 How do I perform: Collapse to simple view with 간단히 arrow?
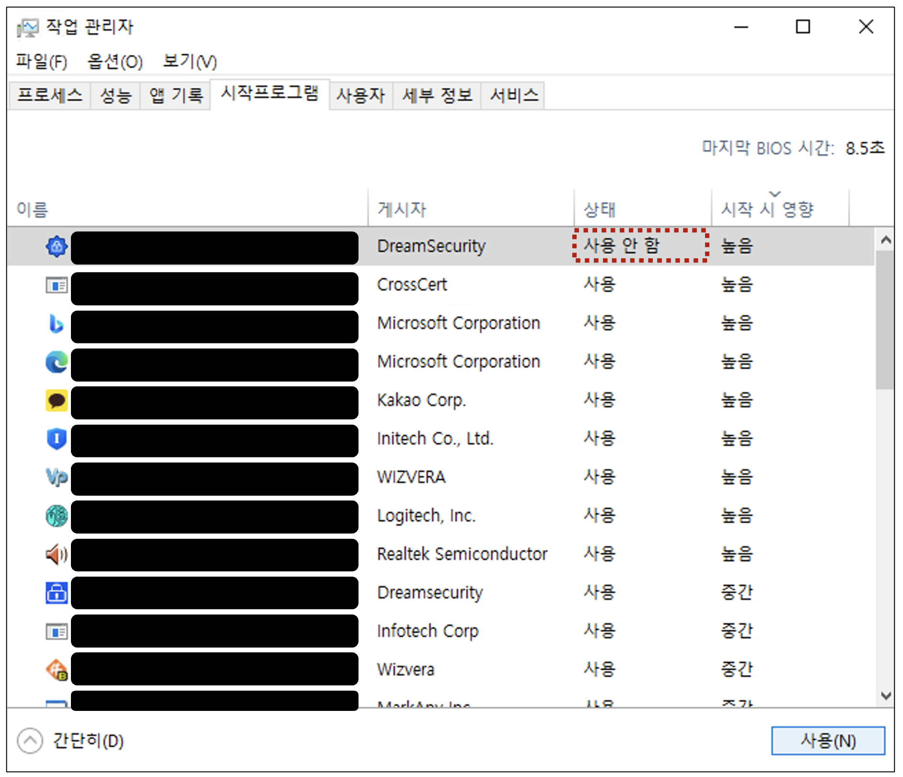click(x=30, y=741)
